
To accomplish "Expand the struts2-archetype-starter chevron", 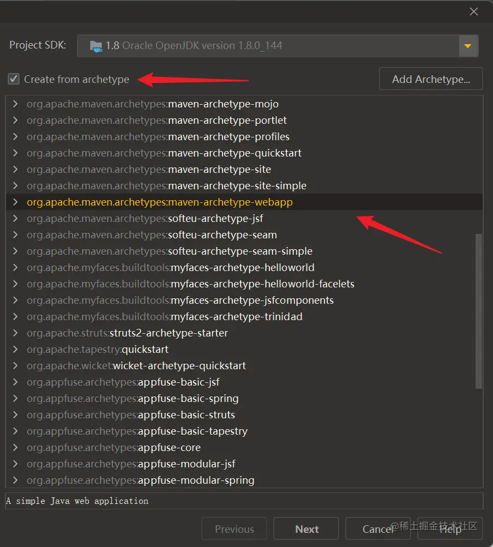I will pyautogui.click(x=15, y=333).
